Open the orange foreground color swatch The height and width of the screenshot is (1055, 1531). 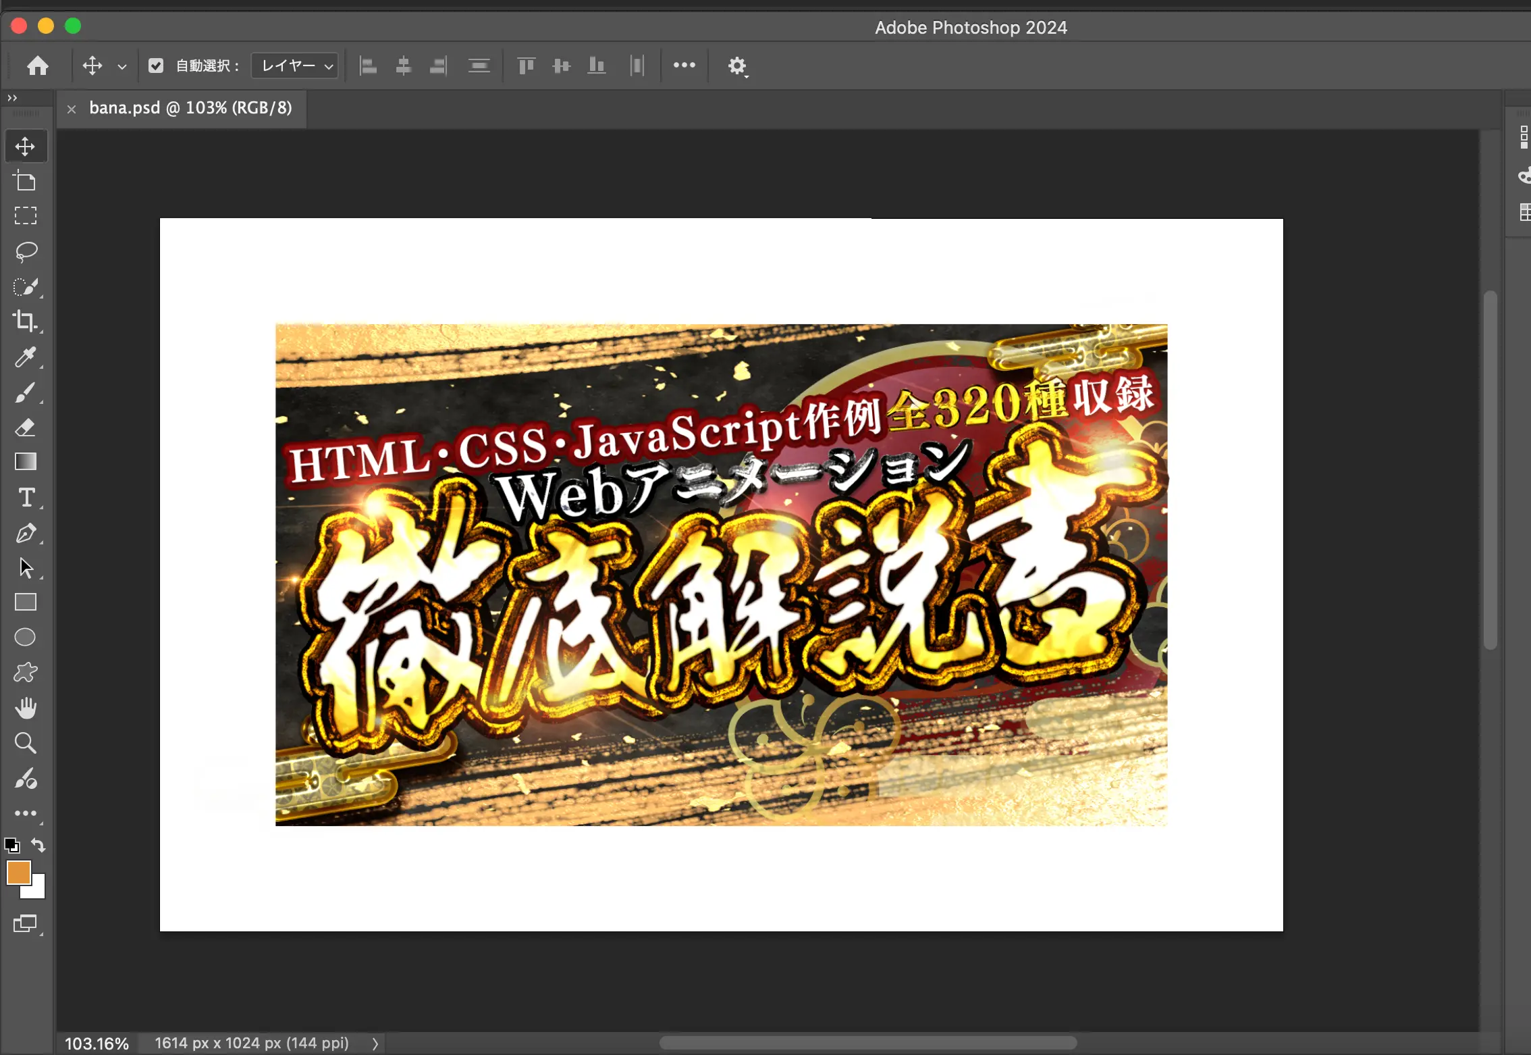point(18,872)
